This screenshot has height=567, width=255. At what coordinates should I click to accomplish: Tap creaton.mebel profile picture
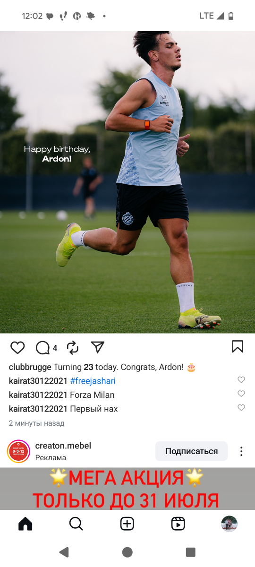click(x=19, y=451)
